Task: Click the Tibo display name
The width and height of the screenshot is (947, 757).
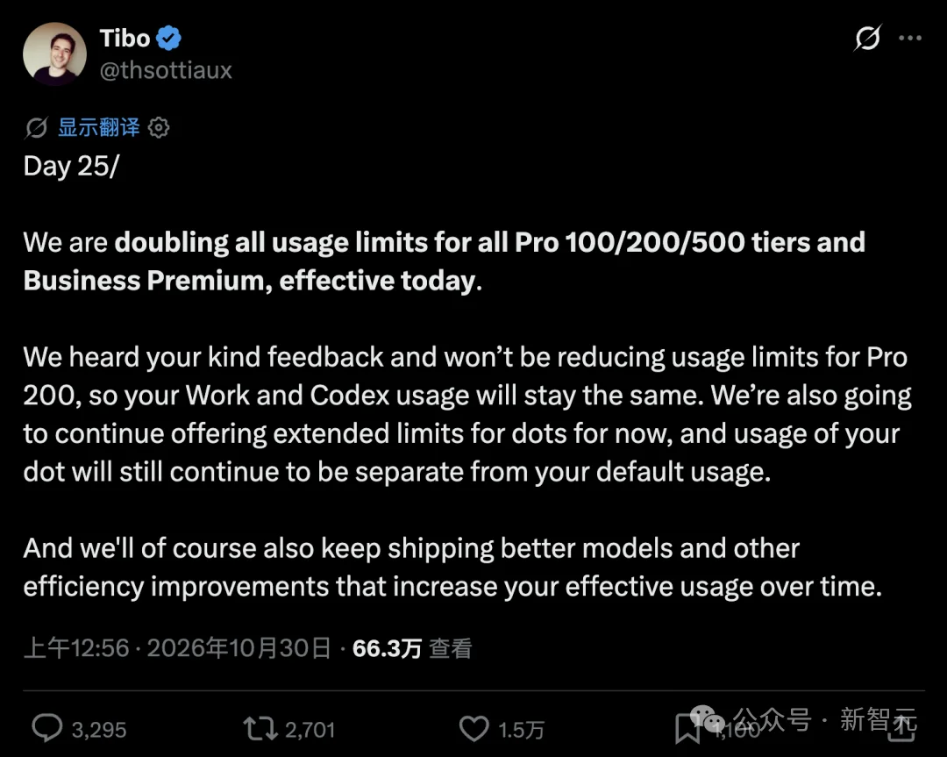Action: coord(125,38)
